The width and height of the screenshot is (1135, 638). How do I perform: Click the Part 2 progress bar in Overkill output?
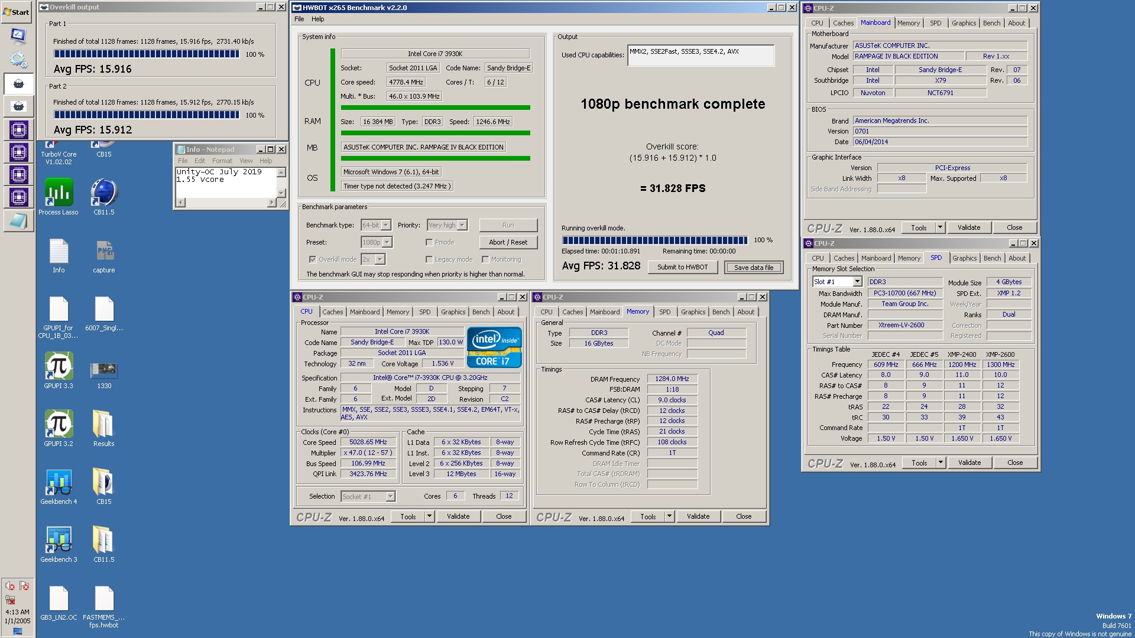pos(147,115)
